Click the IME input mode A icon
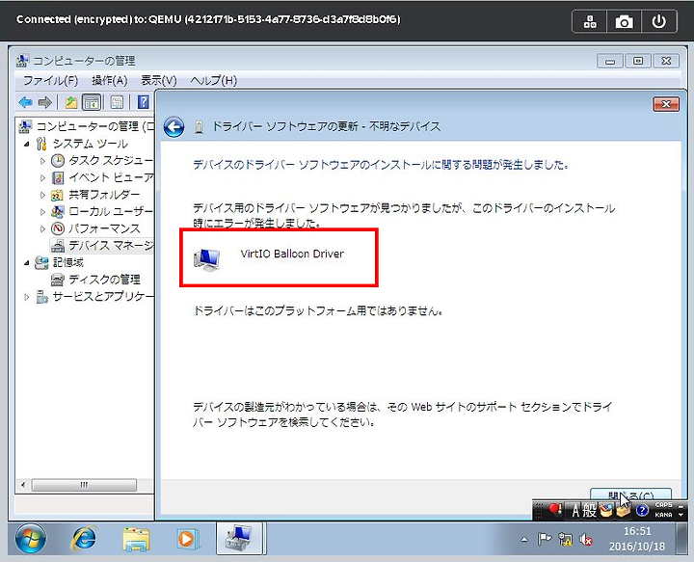This screenshot has height=562, width=694. [574, 510]
